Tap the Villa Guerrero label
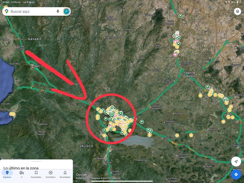Screen dimensions: 244x183 (112, 37)
